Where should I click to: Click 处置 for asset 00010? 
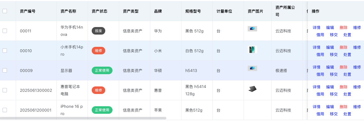347,55
